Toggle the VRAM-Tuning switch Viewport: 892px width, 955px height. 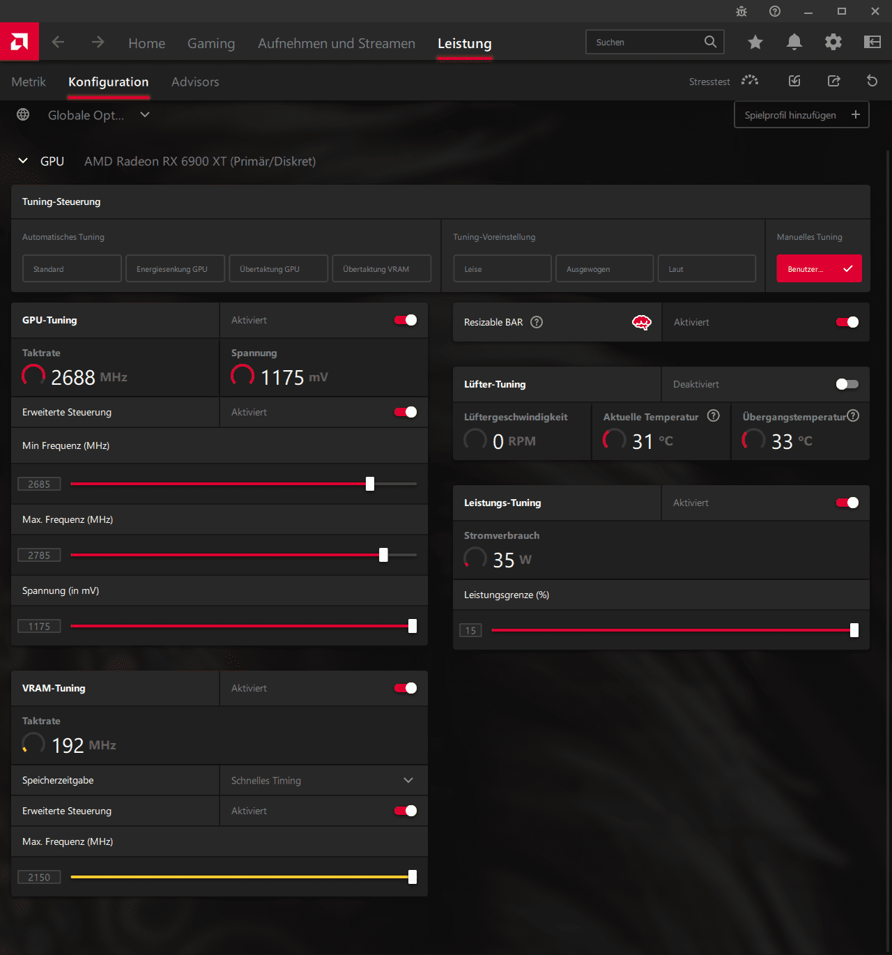click(406, 688)
